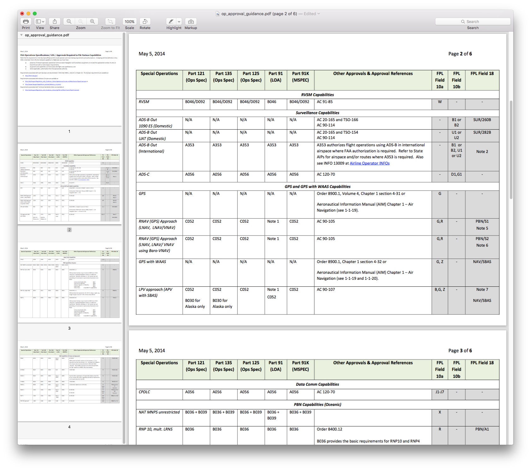Viewport: 531px width, 470px height.
Task: Click the 'Page 2 of 6' header text
Action: [460, 54]
